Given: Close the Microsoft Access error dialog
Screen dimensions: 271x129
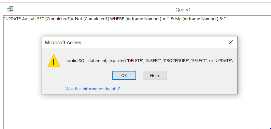Looking at the screenshot, I should coord(230,42).
